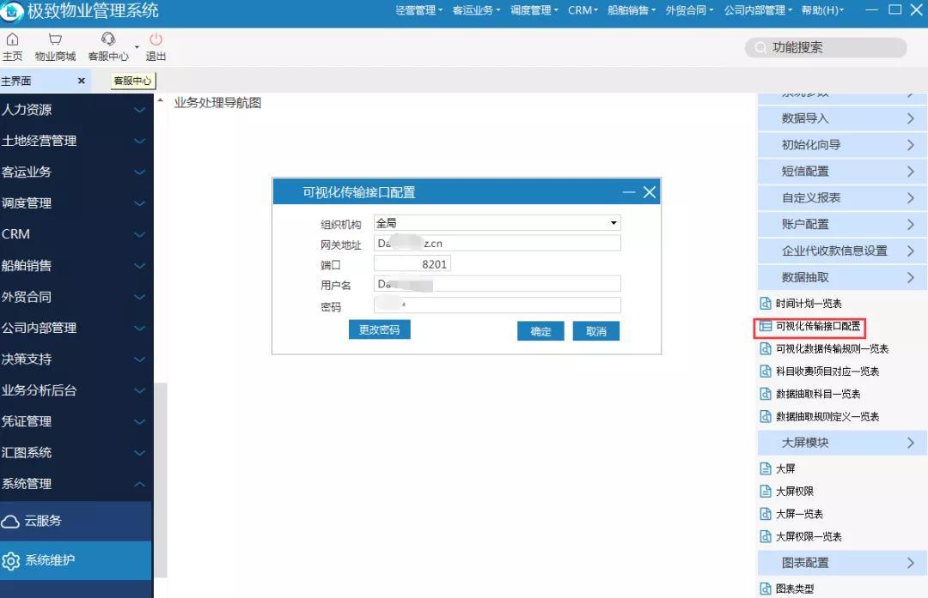Expand 凭证管理 sidebar section
This screenshot has height=598, width=928.
pyautogui.click(x=76, y=421)
